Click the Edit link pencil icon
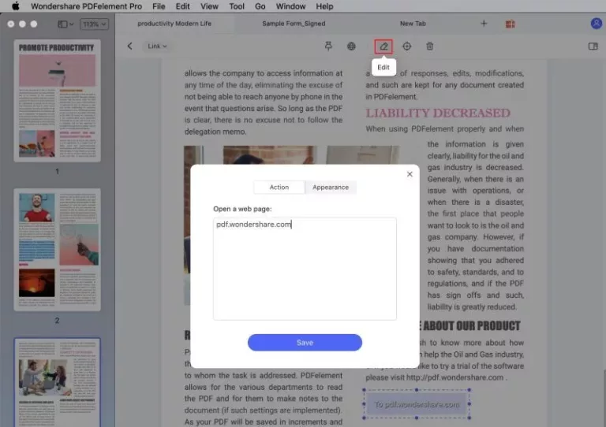 [x=383, y=46]
